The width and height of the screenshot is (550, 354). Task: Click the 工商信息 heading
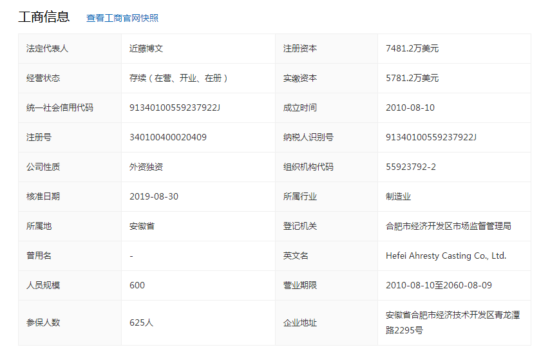pyautogui.click(x=44, y=17)
